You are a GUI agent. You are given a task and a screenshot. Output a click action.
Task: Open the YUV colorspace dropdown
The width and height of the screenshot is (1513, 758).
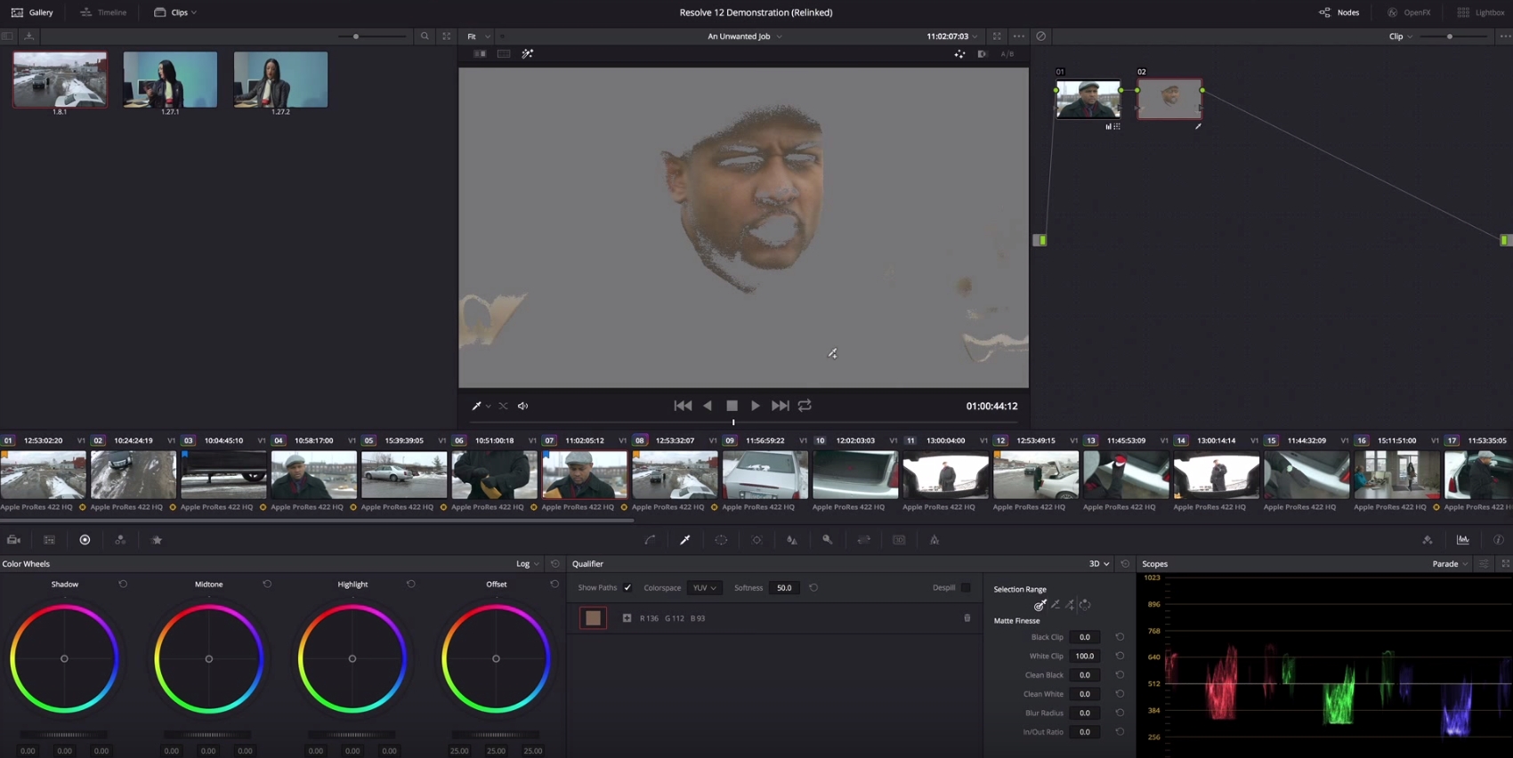[x=704, y=588]
